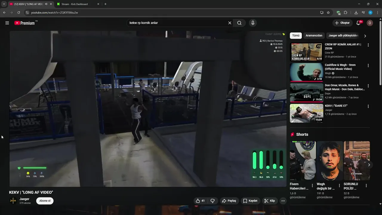Open KEKV İDARE ET video title
This screenshot has width=382, height=215.
tap(336, 106)
